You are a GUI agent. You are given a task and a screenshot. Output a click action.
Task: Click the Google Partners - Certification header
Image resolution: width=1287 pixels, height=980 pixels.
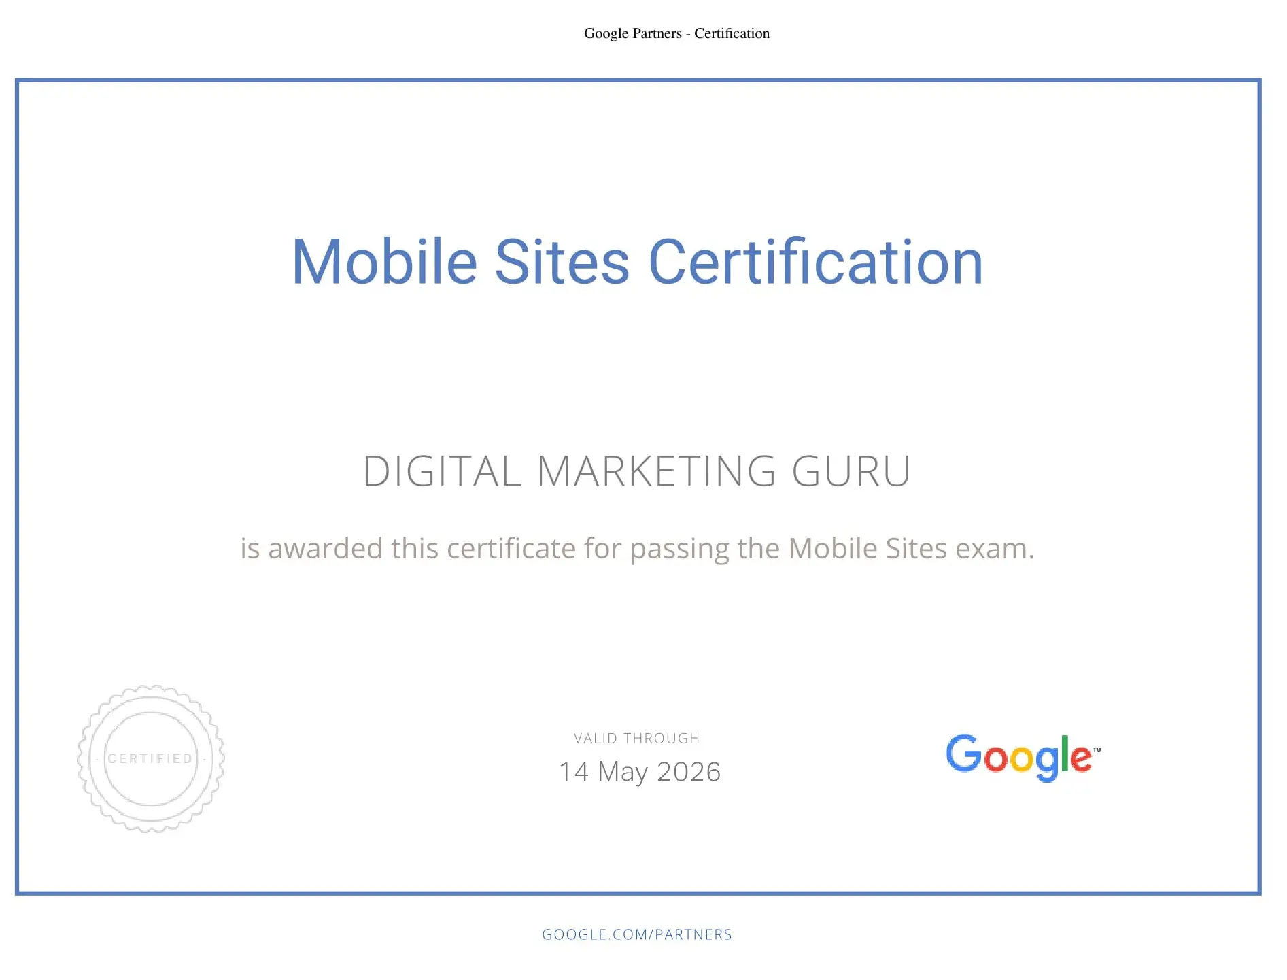point(677,33)
